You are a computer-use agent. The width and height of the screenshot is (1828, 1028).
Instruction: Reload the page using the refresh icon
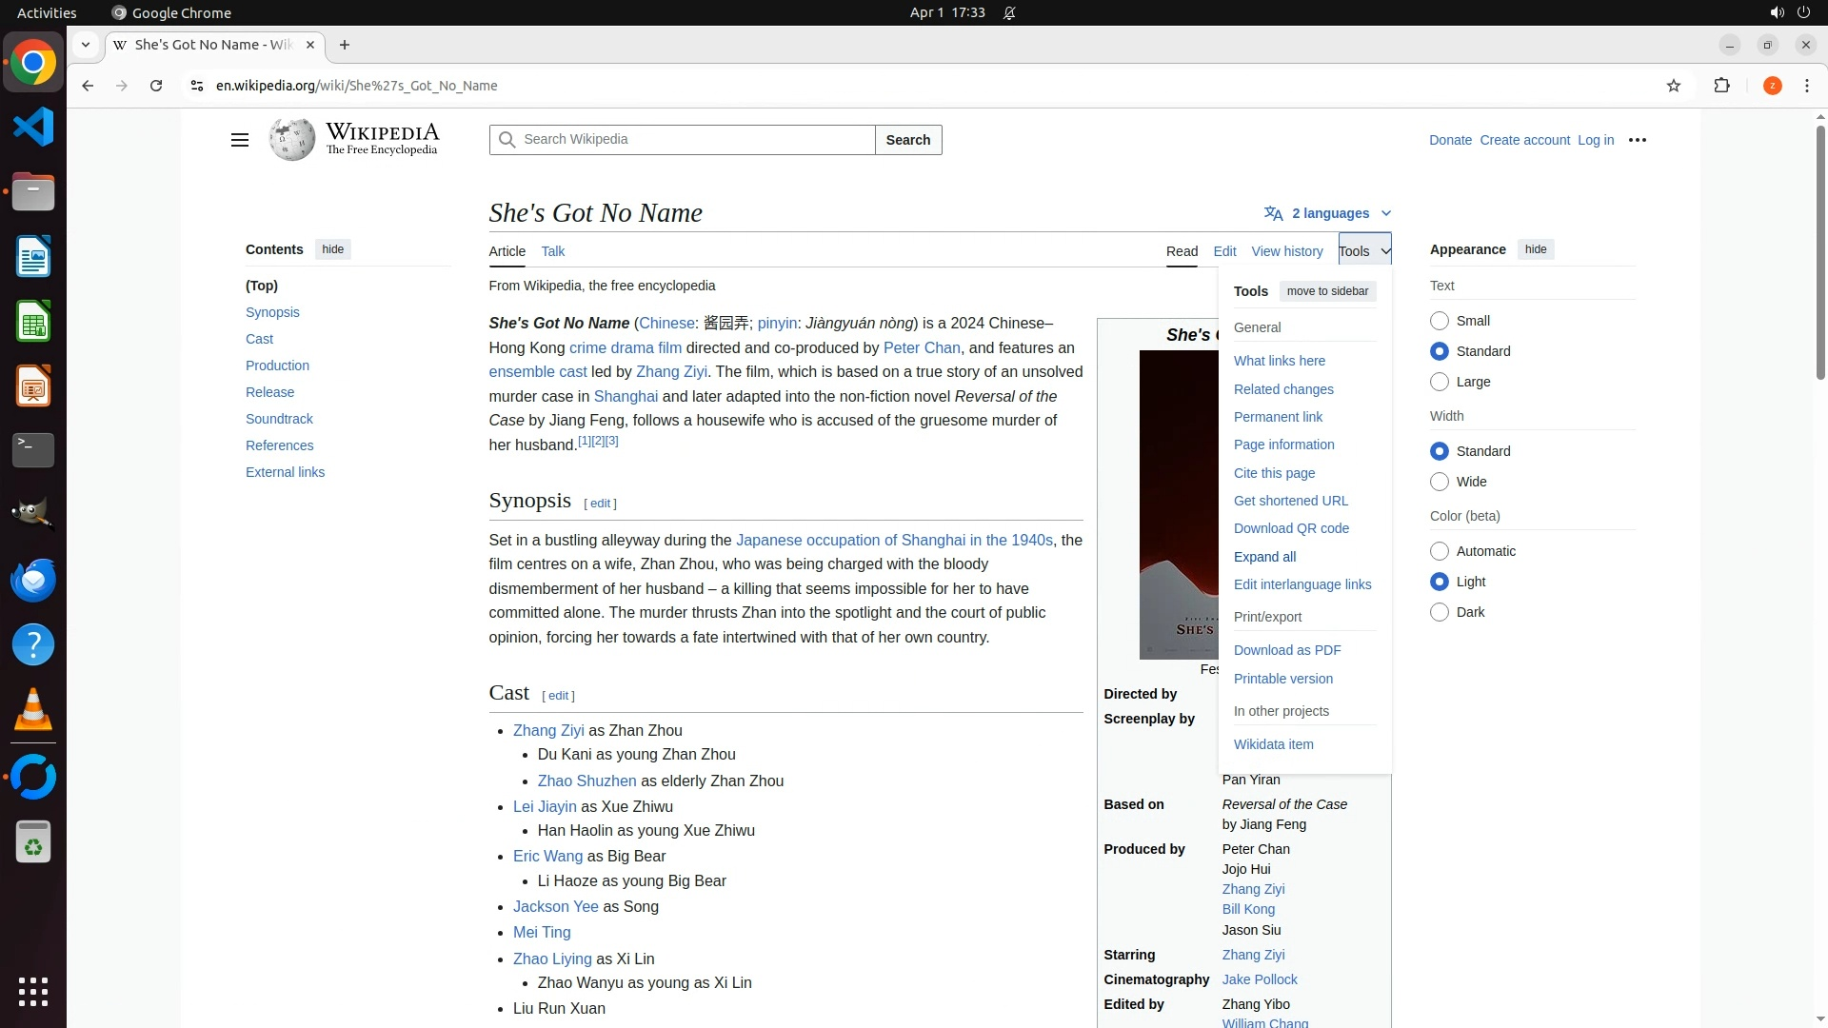point(156,86)
